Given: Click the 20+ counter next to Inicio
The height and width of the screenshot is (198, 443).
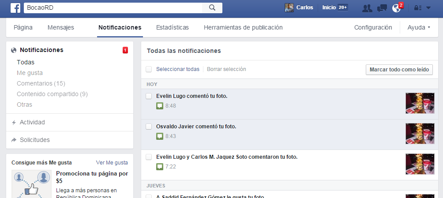Looking at the screenshot, I should click(x=343, y=7).
